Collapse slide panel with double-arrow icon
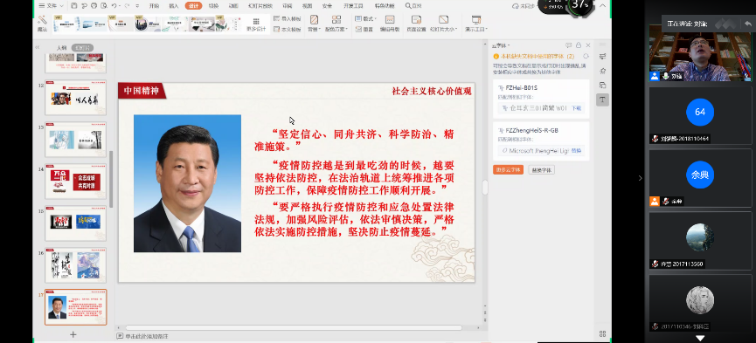This screenshot has height=343, width=756. [x=37, y=47]
